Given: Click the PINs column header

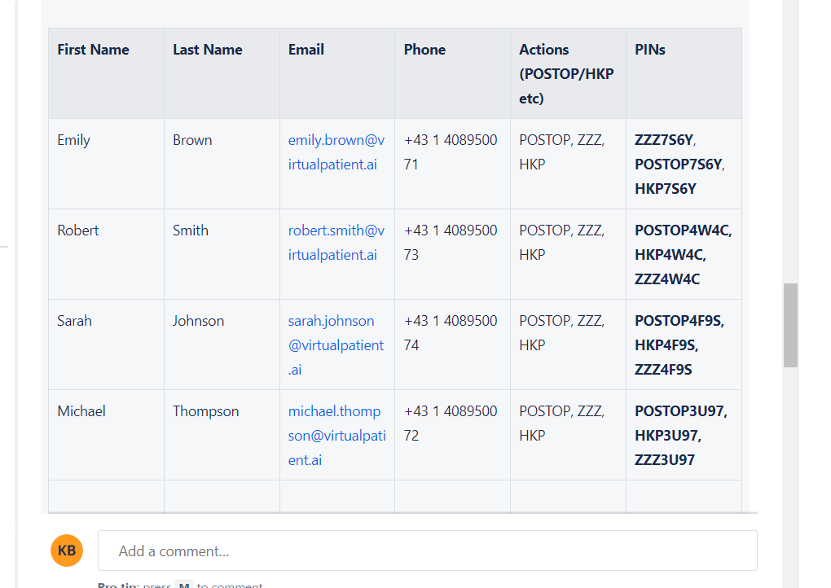Looking at the screenshot, I should pos(649,50).
